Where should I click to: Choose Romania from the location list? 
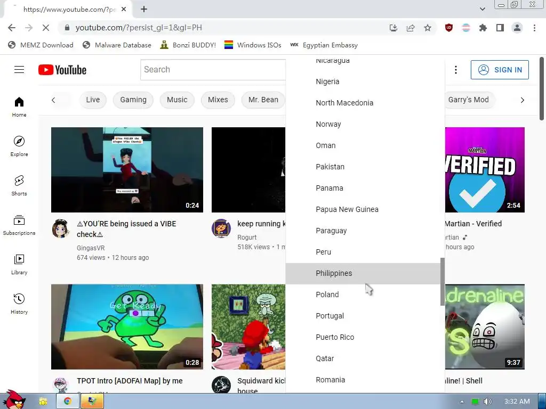click(x=363, y=380)
